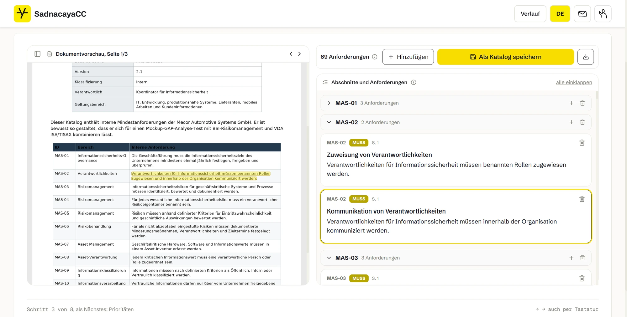Show info about 69 Anforderungen
Screen dimensions: 627x317
pos(375,57)
